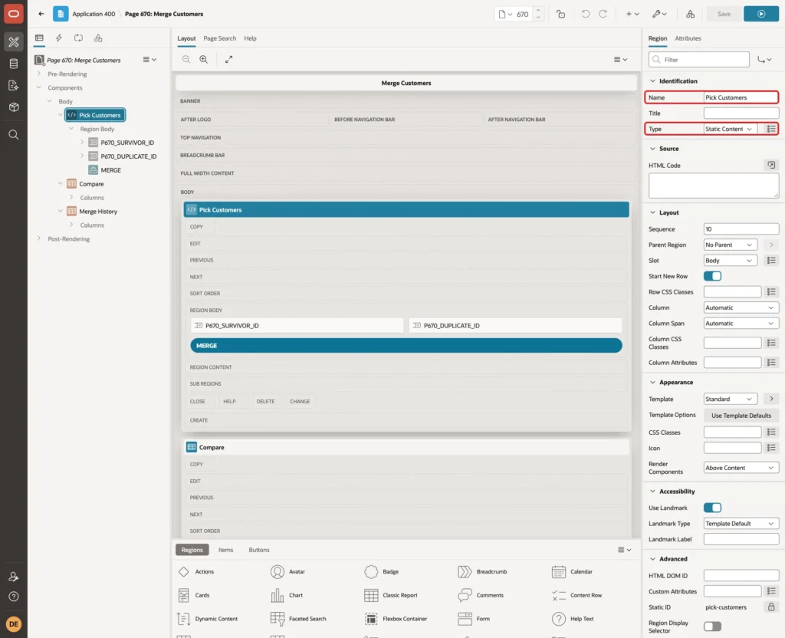Click the Sequence input field
Image resolution: width=785 pixels, height=638 pixels.
(741, 229)
